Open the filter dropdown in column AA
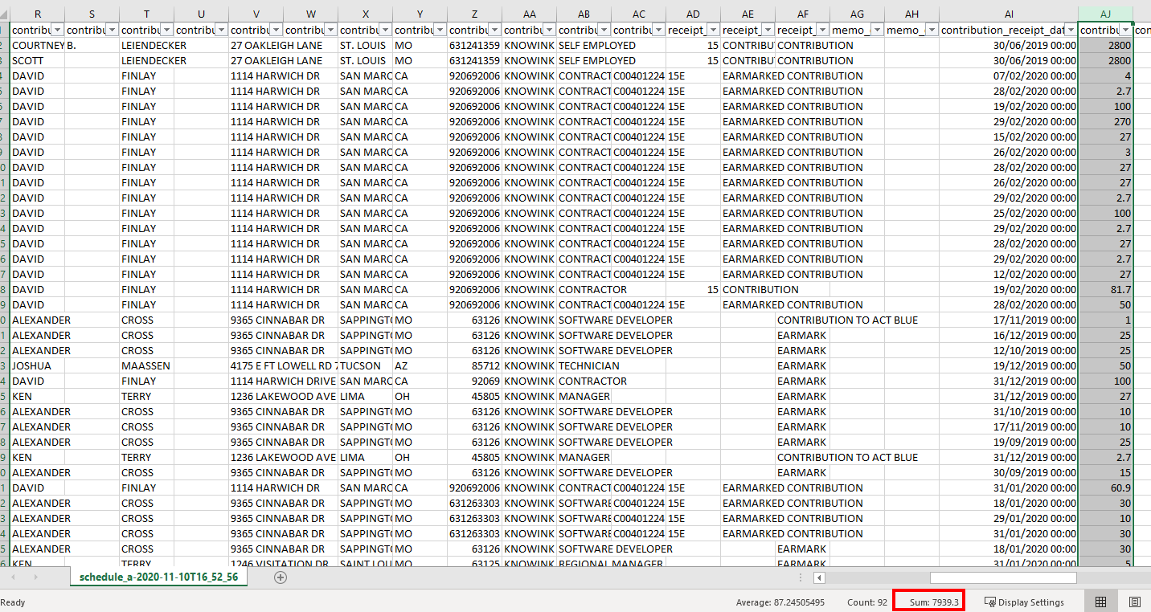This screenshot has height=612, width=1151. tap(549, 30)
